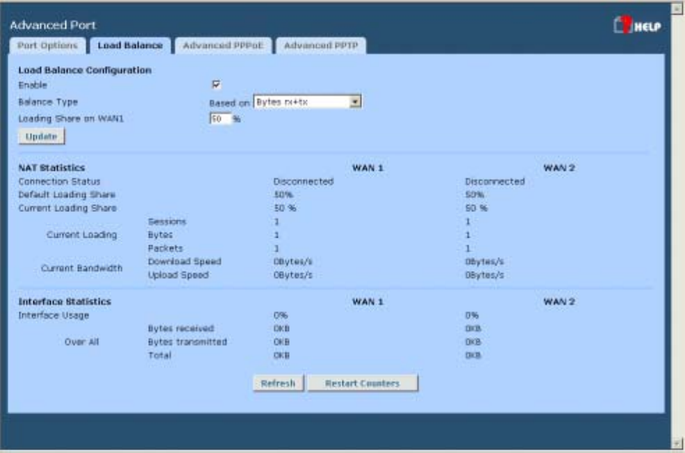The width and height of the screenshot is (685, 453).
Task: Click the scrollbar down arrow
Action: coord(677,443)
